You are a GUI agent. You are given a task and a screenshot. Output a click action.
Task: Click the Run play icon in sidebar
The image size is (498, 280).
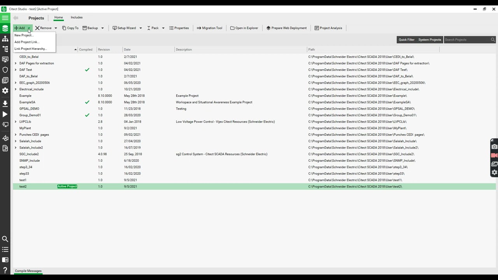tap(5, 114)
